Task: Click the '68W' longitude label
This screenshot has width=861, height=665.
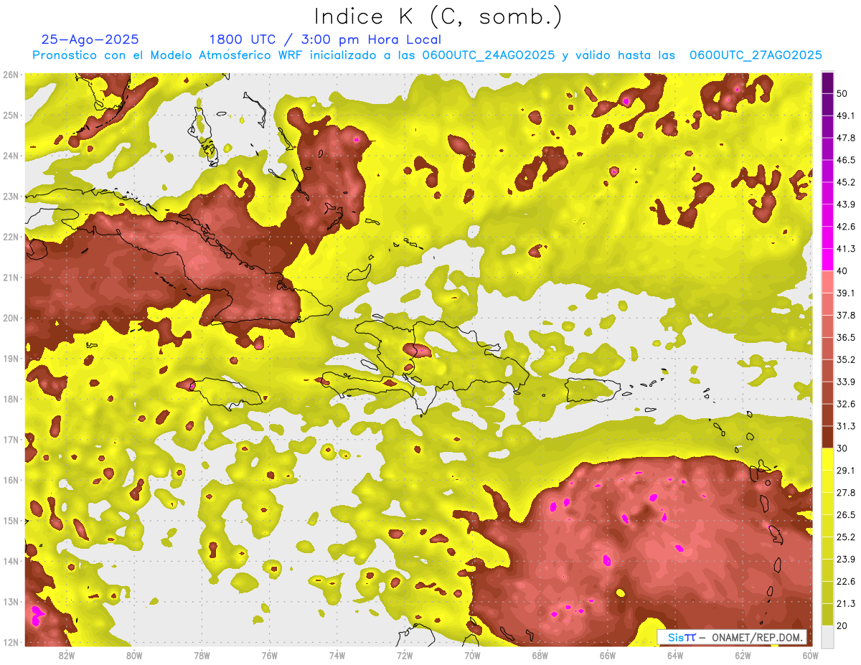Action: [540, 655]
